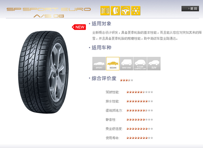Click the snowflake snow performance icon
Screen dimensions: 203x148
click(x=136, y=11)
